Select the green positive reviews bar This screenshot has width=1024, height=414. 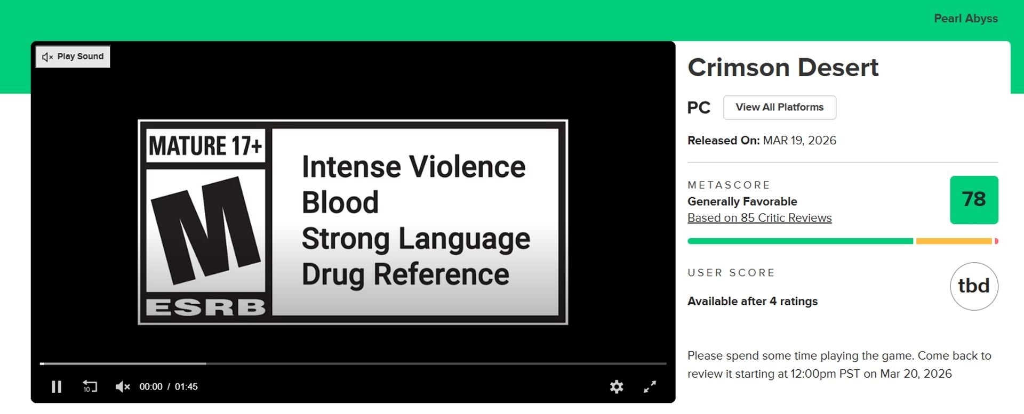tap(800, 241)
